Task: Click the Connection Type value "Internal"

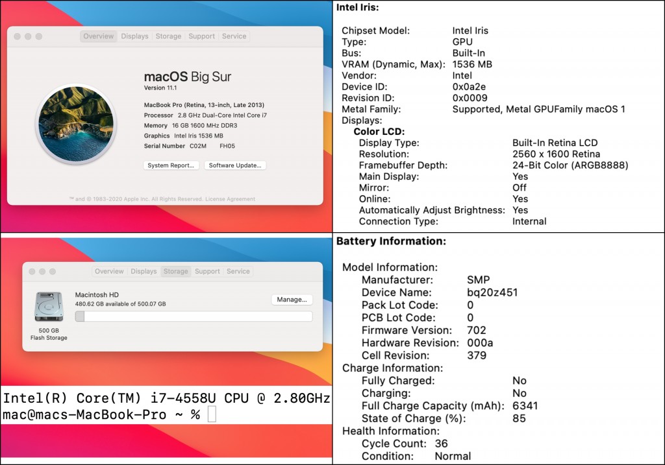Action: click(529, 221)
